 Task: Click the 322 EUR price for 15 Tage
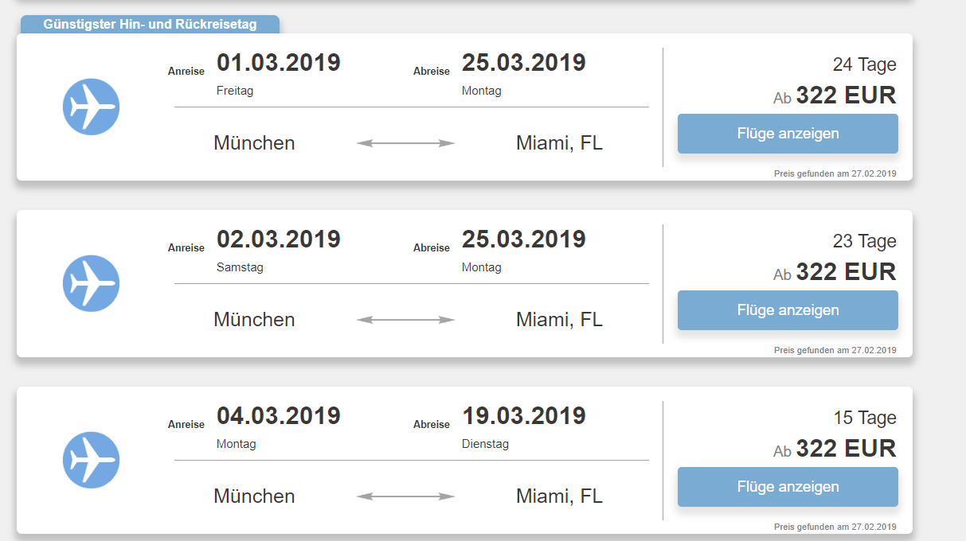[x=846, y=449]
